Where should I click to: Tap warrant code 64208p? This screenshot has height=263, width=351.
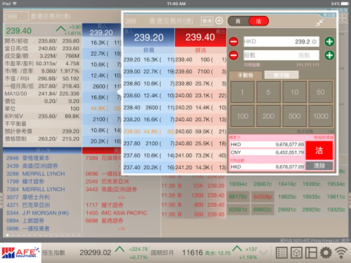pyautogui.click(x=263, y=197)
